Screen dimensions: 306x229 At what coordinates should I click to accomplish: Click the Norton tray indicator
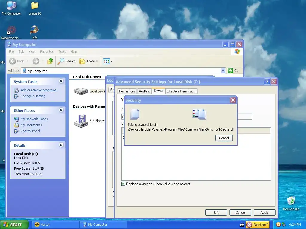coord(258,225)
